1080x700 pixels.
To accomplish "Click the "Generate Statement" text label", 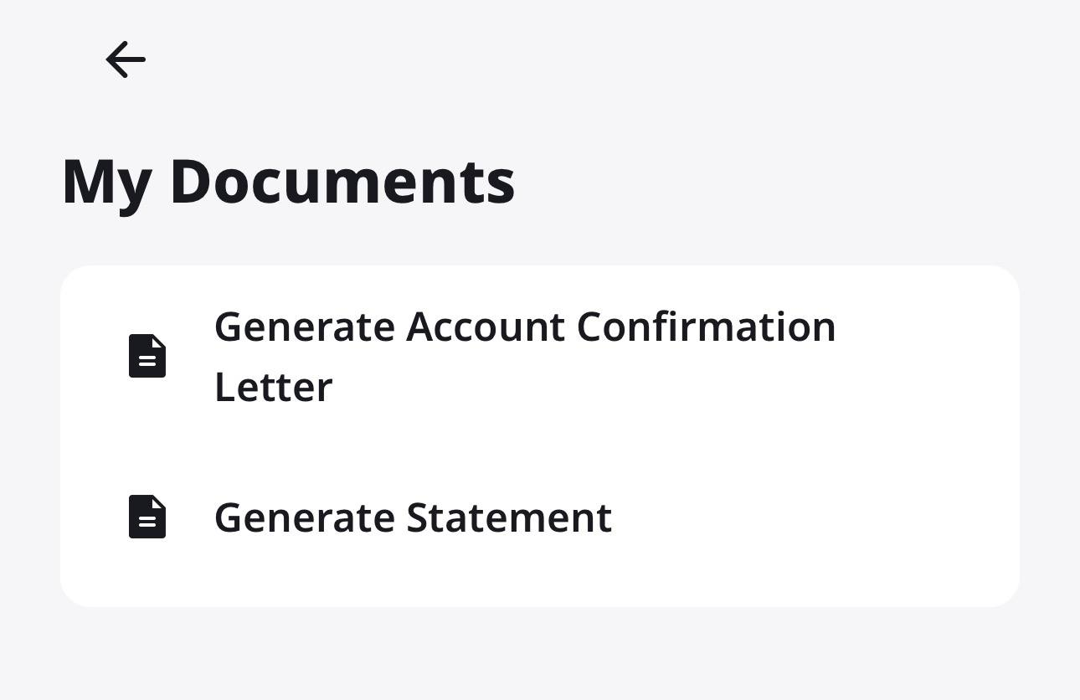I will (413, 517).
